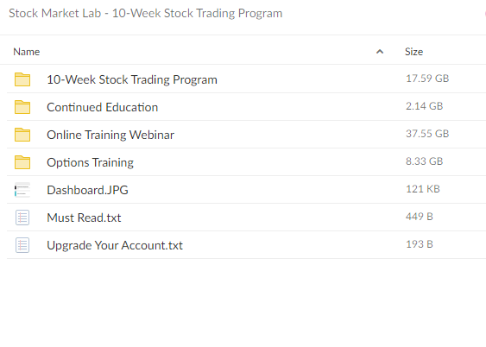The width and height of the screenshot is (486, 347).
Task: Open the Dashboard.JPG image thumbnail
Action: click(x=22, y=190)
